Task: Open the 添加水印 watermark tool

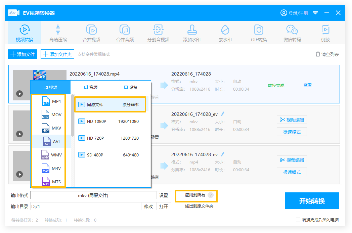Action: 191,33
